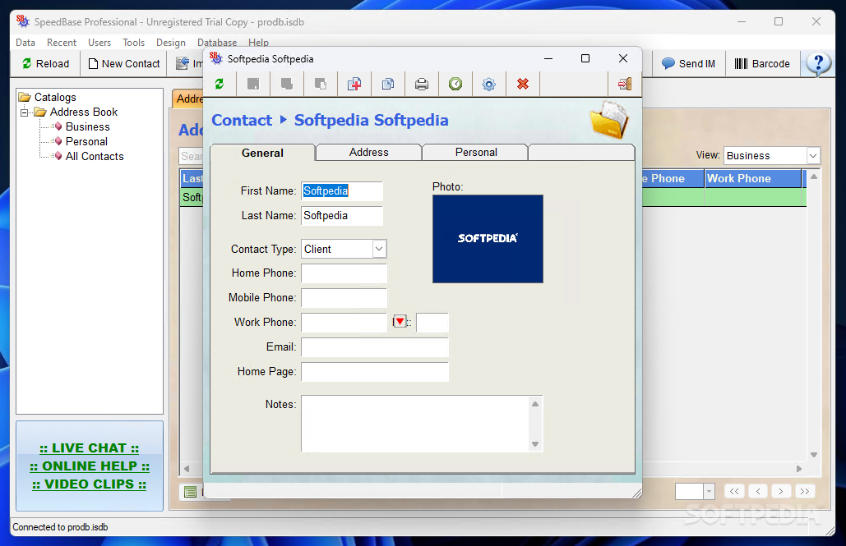This screenshot has height=546, width=846.
Task: Click the green clock history icon
Action: point(455,84)
